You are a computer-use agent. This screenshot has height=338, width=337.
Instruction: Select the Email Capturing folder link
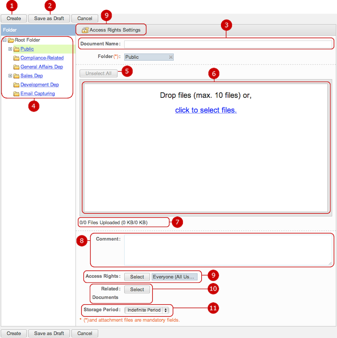click(x=38, y=93)
